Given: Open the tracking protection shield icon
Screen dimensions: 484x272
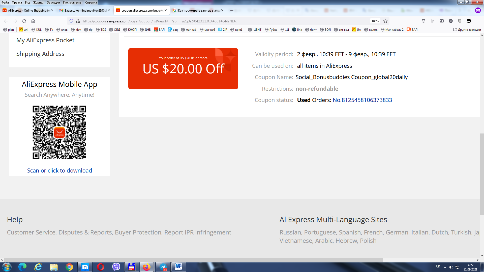Looking at the screenshot, I should click(x=71, y=21).
